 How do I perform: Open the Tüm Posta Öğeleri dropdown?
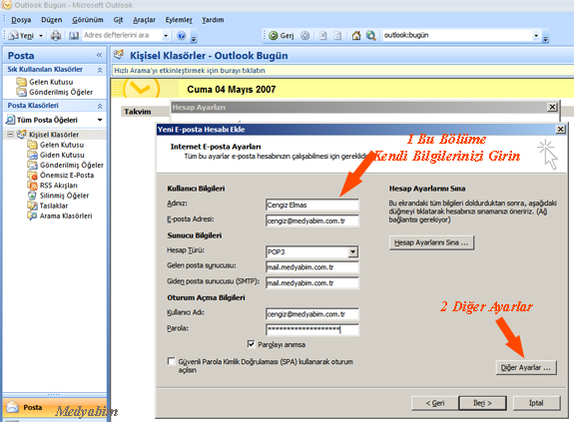coord(100,120)
